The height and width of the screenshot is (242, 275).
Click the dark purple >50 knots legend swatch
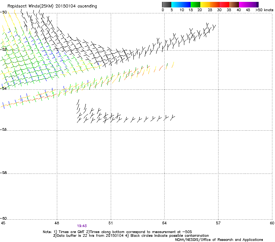click(258, 4)
